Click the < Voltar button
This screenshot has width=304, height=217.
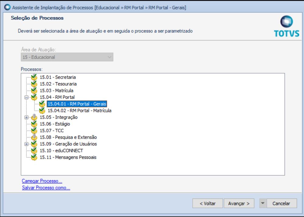208,203
